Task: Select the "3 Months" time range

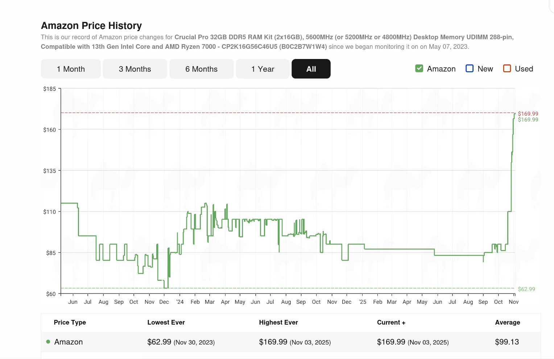Action: (135, 68)
